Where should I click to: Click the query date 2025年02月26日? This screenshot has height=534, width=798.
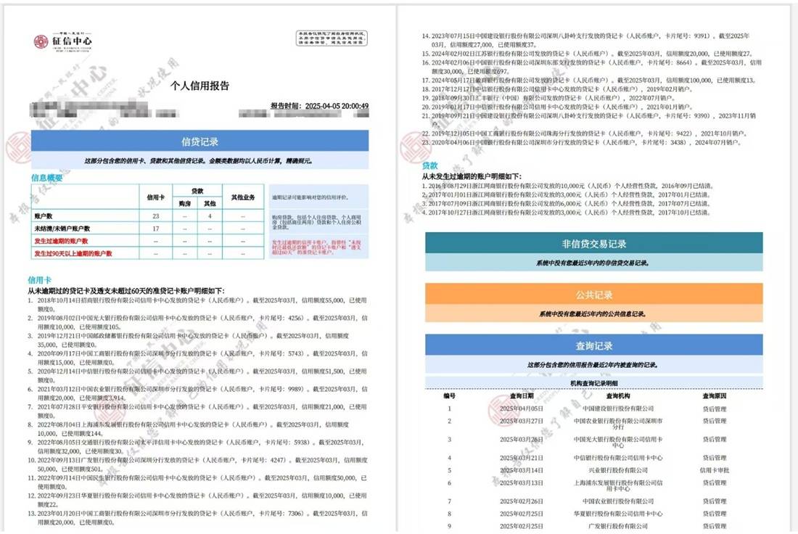click(521, 501)
